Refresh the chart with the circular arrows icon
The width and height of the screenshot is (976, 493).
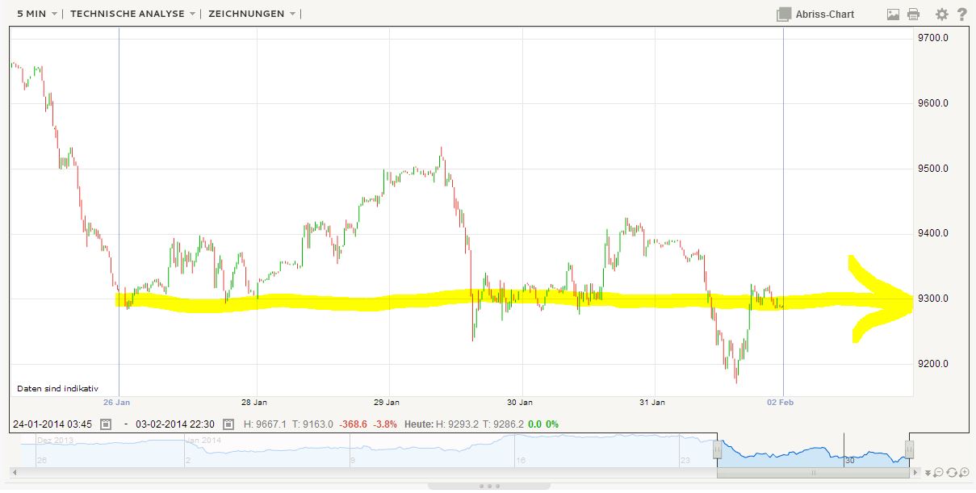(x=952, y=472)
